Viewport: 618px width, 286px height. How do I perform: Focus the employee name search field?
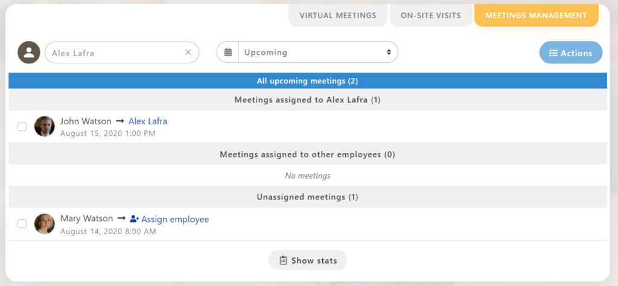115,52
